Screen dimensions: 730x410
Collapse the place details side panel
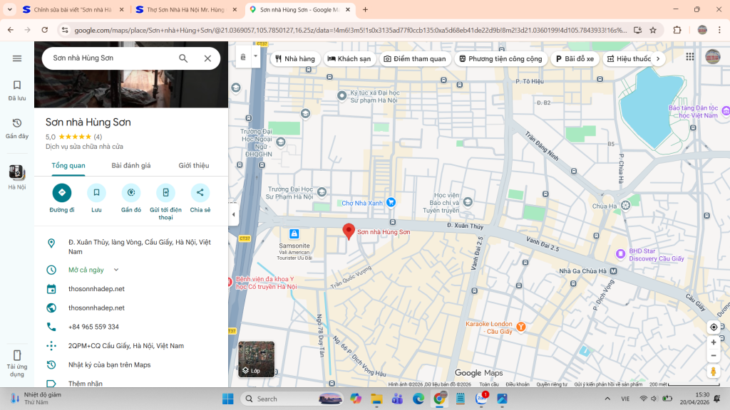point(232,213)
